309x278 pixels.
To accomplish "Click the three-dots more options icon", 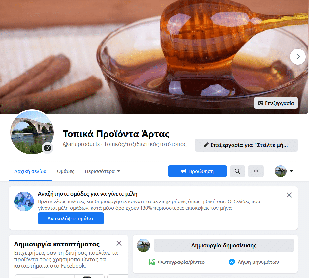I will coord(256,171).
